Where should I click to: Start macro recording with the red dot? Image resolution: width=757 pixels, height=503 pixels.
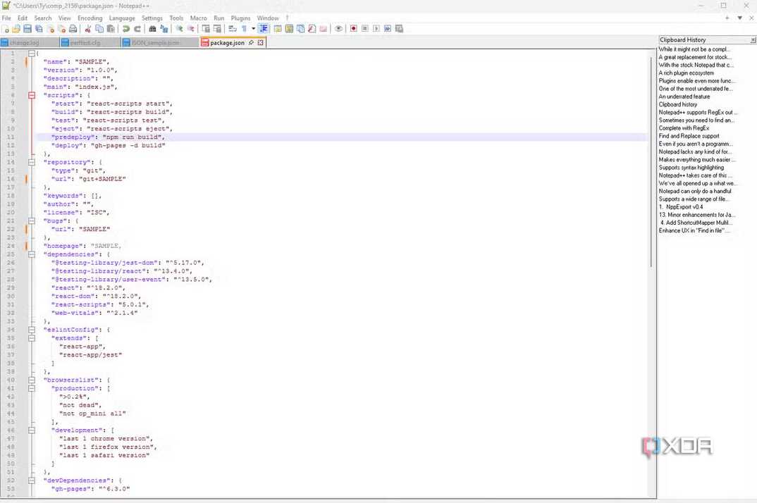click(x=353, y=29)
